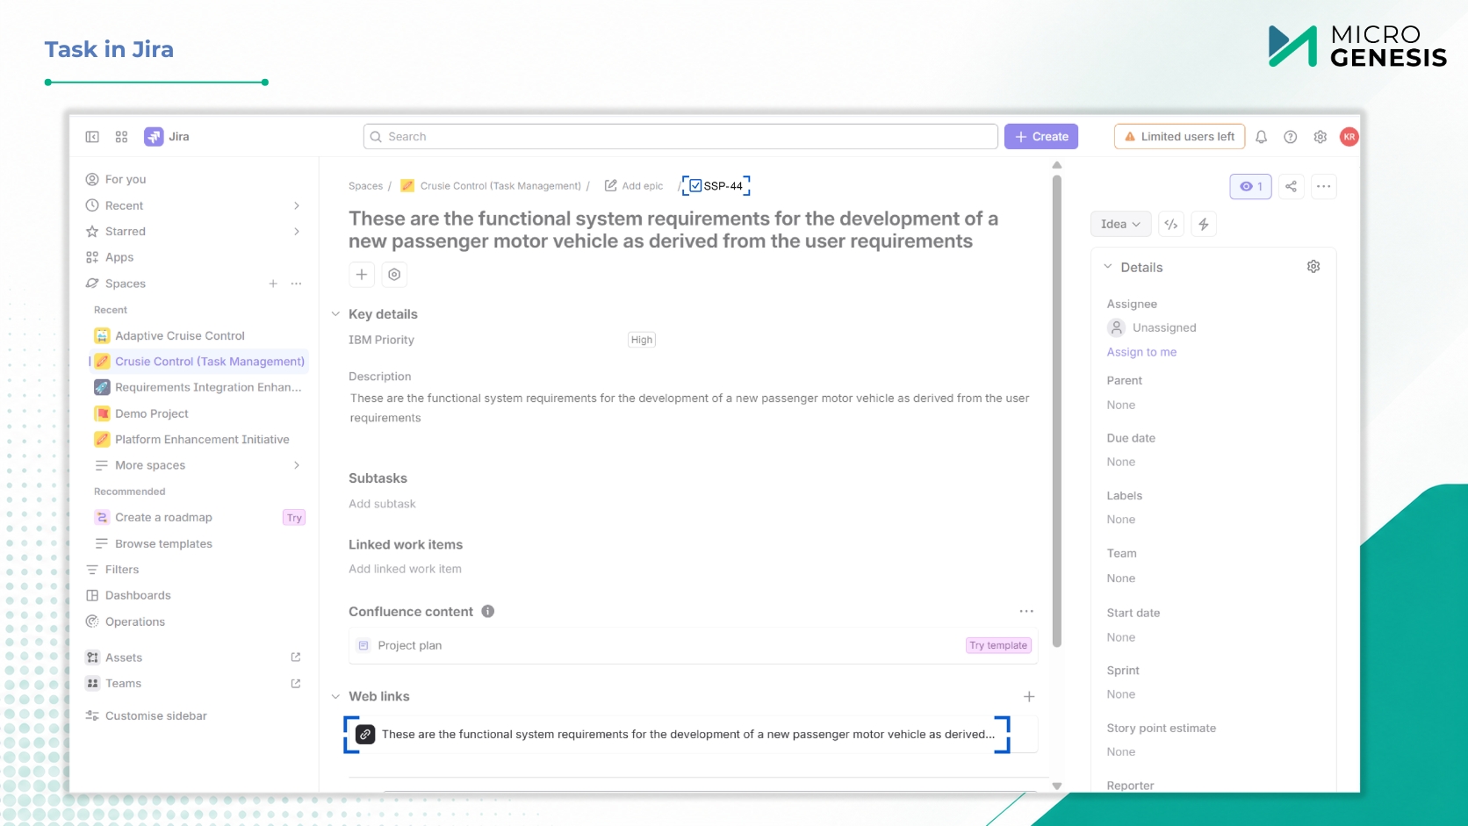Click the Jira logo icon
1468x826 pixels.
(x=154, y=137)
